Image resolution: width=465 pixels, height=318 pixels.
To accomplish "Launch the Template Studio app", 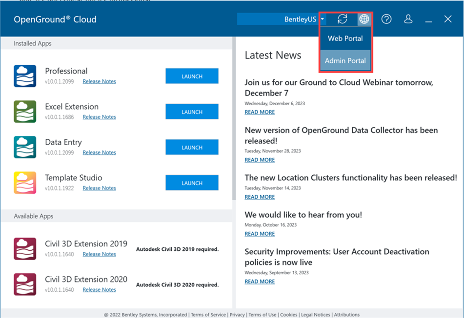I will point(192,183).
